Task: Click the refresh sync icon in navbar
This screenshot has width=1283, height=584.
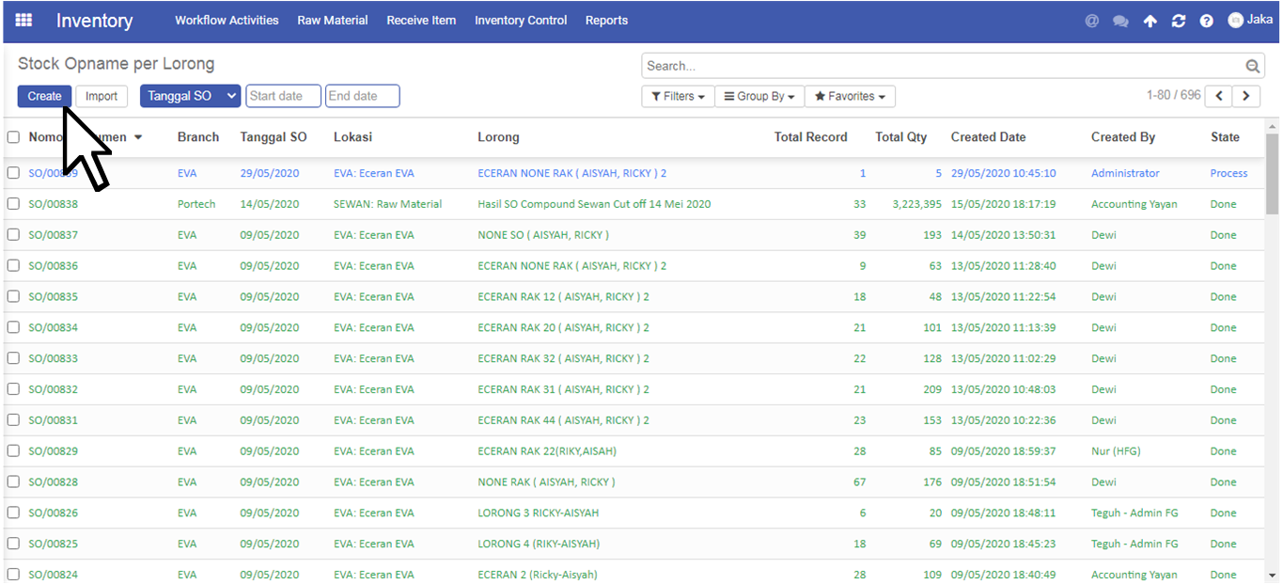Action: point(1178,21)
